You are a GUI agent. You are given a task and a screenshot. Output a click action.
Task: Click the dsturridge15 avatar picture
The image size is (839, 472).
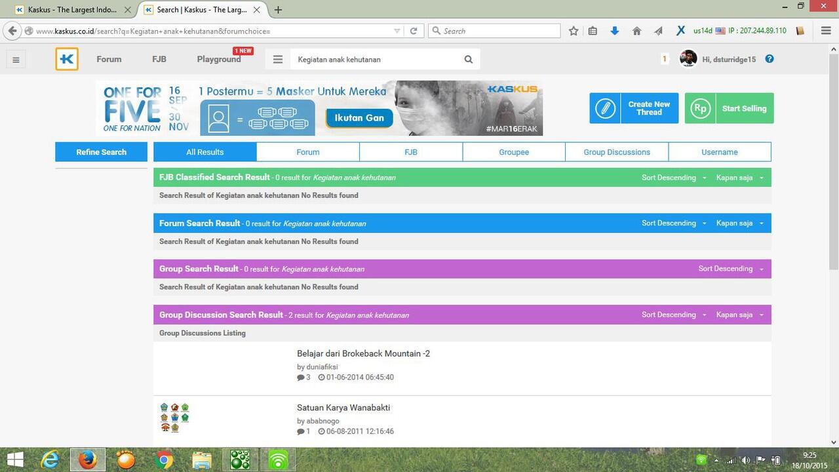(x=688, y=58)
